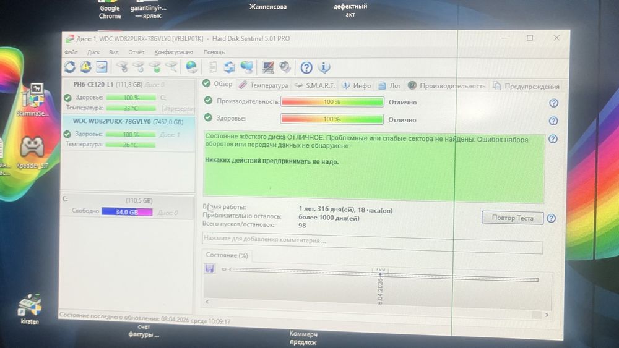Viewport: 619px width, 348px height.
Task: Click the refresh icon with yellow warning triangle
Action: [85, 67]
